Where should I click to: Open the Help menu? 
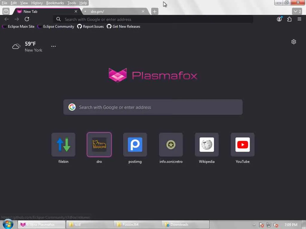tap(83, 3)
